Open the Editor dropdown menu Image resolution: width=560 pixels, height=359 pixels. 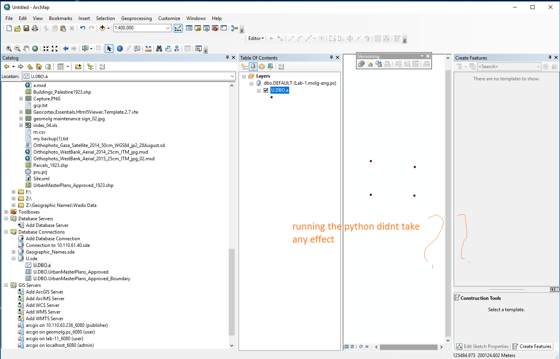[256, 38]
